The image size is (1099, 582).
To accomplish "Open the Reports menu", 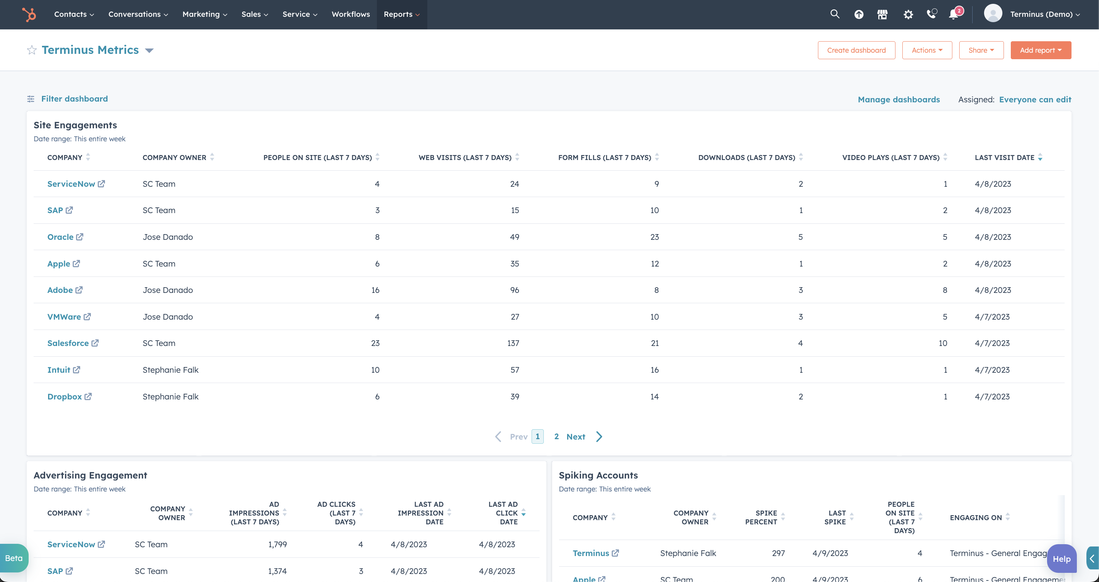I will (x=401, y=14).
